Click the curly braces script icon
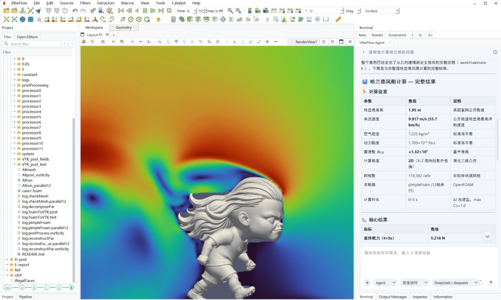501x300 pixels. tap(326, 19)
